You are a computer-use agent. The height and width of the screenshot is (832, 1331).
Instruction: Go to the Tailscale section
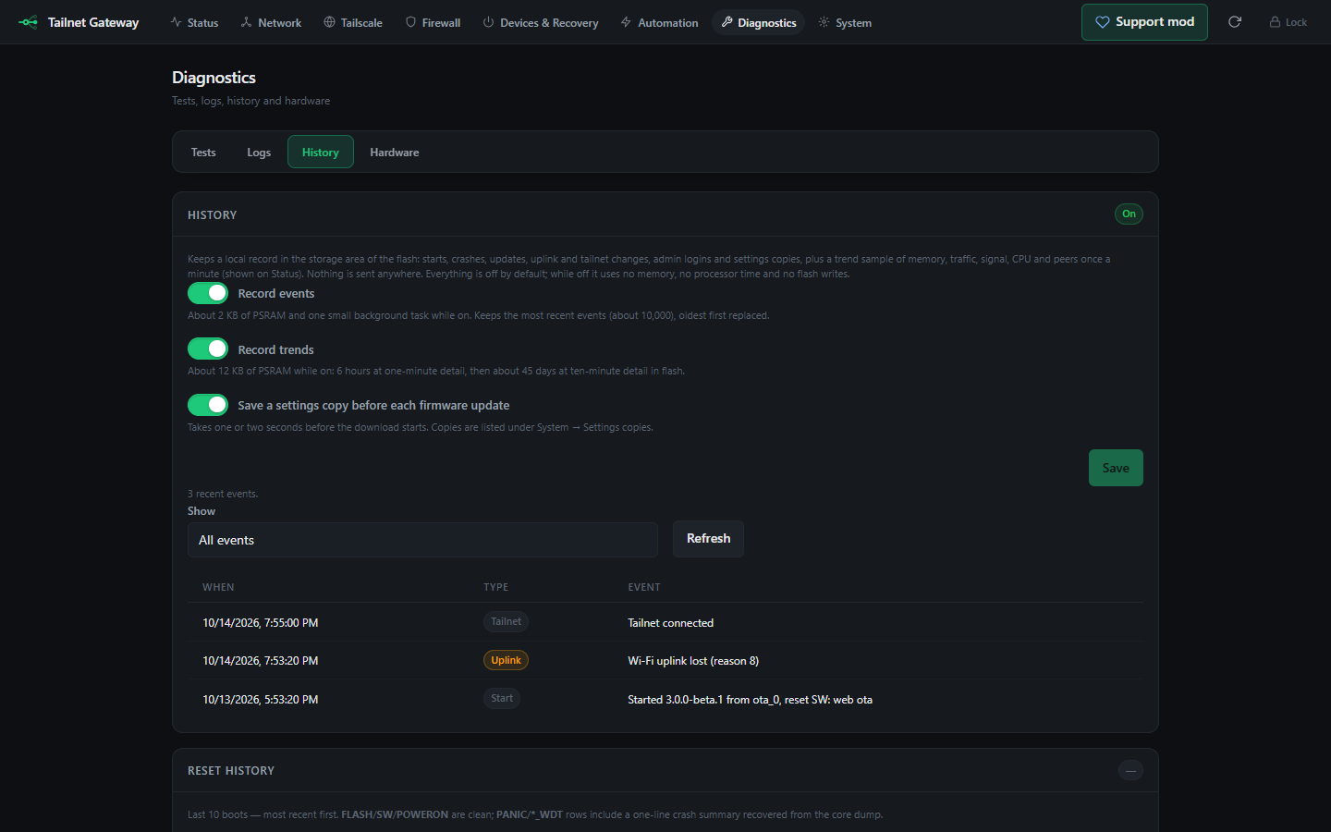(353, 22)
